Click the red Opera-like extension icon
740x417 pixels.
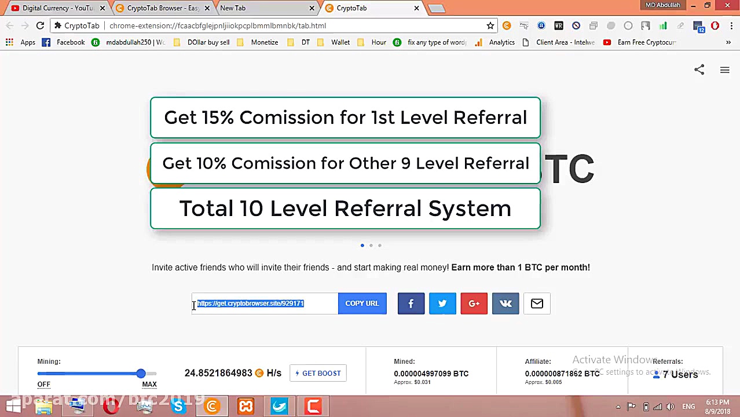715,25
